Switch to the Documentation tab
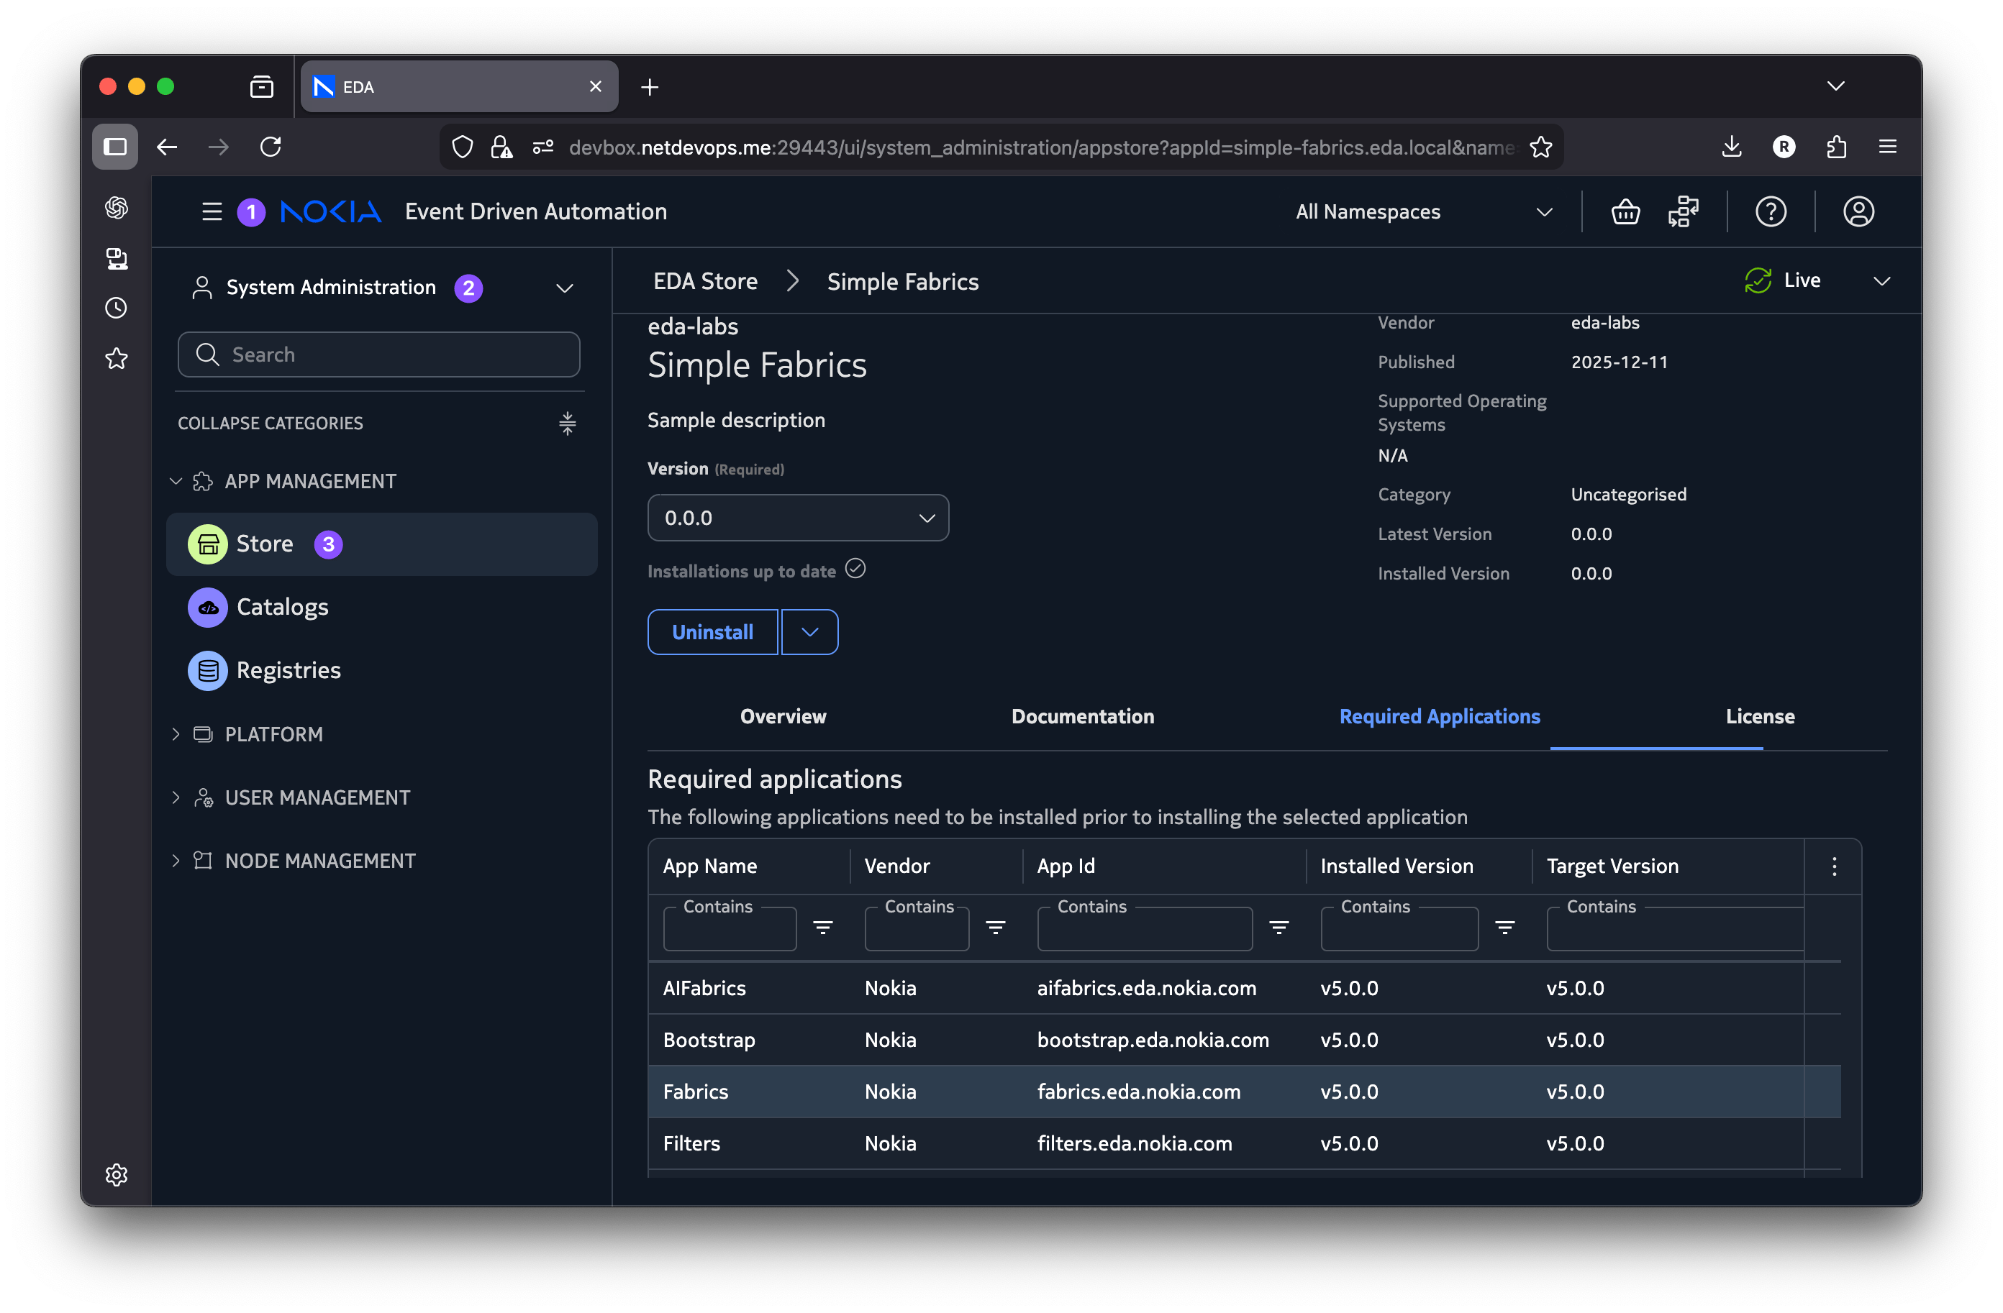This screenshot has width=2003, height=1313. pos(1082,717)
